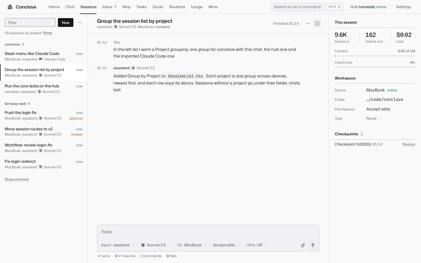Go to the Home tab
Screen dimensions: 421x263
pos(54,7)
